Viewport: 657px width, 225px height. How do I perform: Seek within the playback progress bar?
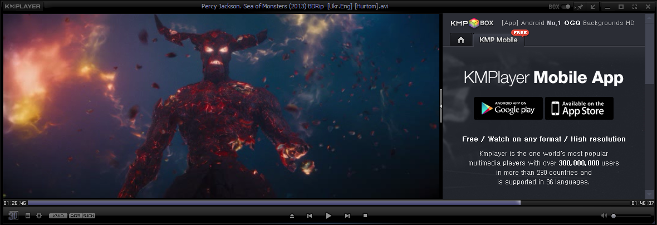[x=329, y=203]
